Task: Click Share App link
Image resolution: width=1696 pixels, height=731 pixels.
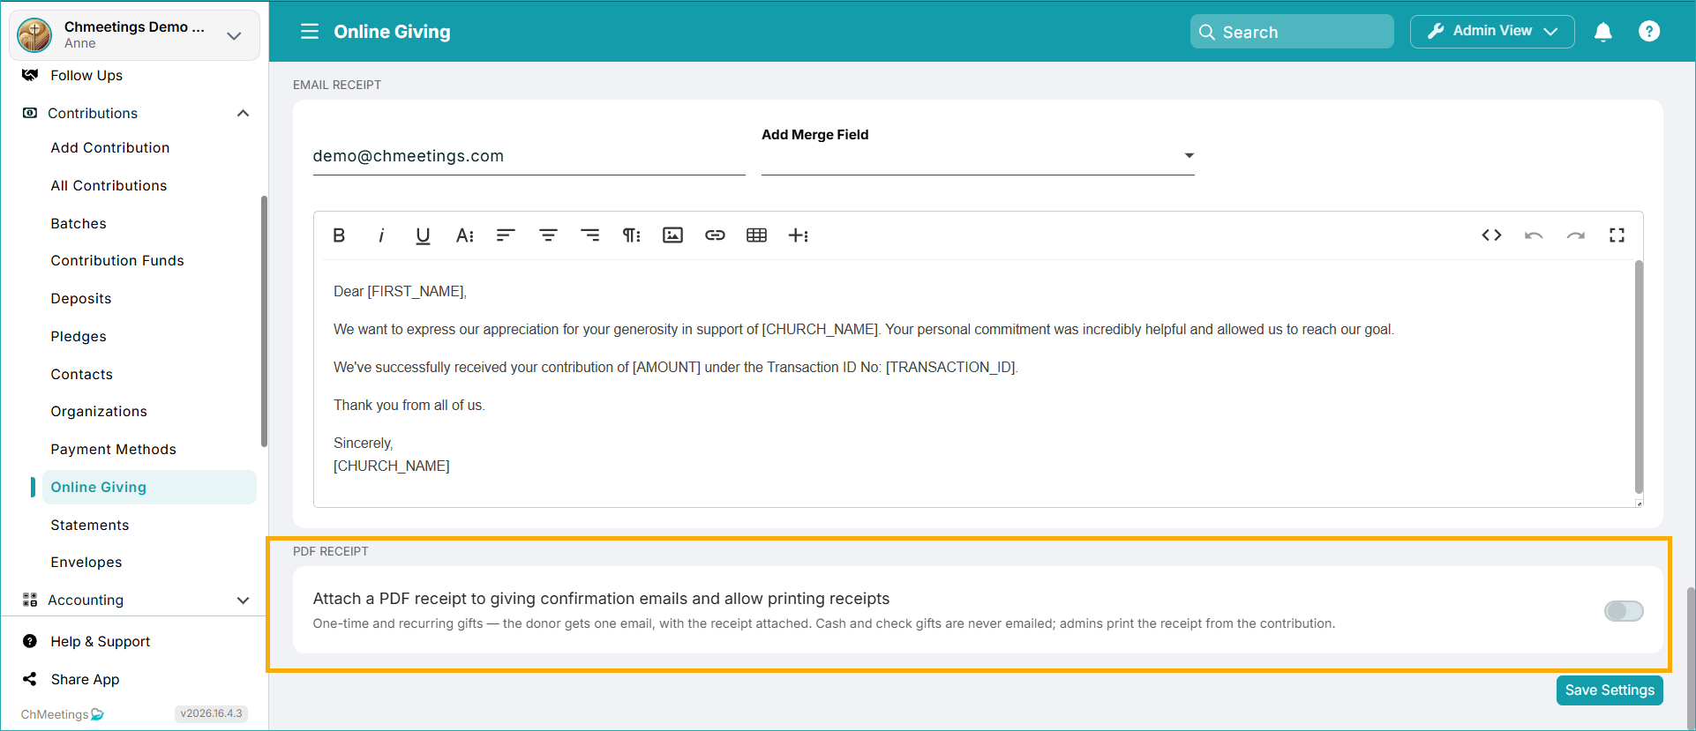Action: coord(86,679)
